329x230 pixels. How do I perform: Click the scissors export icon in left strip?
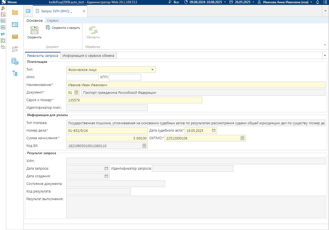click(3, 47)
